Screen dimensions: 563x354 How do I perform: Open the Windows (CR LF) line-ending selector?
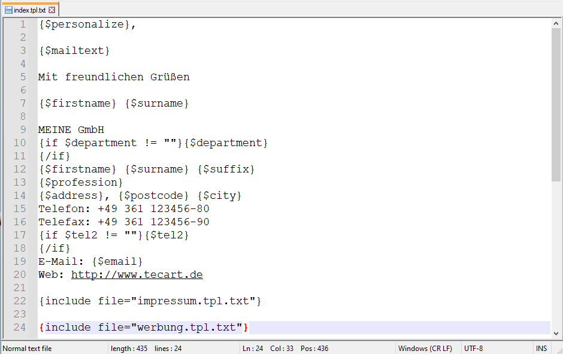426,348
